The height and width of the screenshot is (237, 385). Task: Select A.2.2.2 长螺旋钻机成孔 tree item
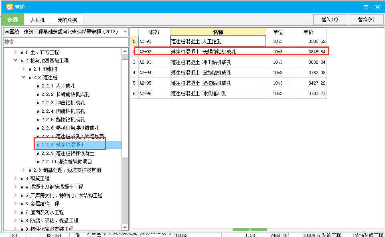coord(63,94)
